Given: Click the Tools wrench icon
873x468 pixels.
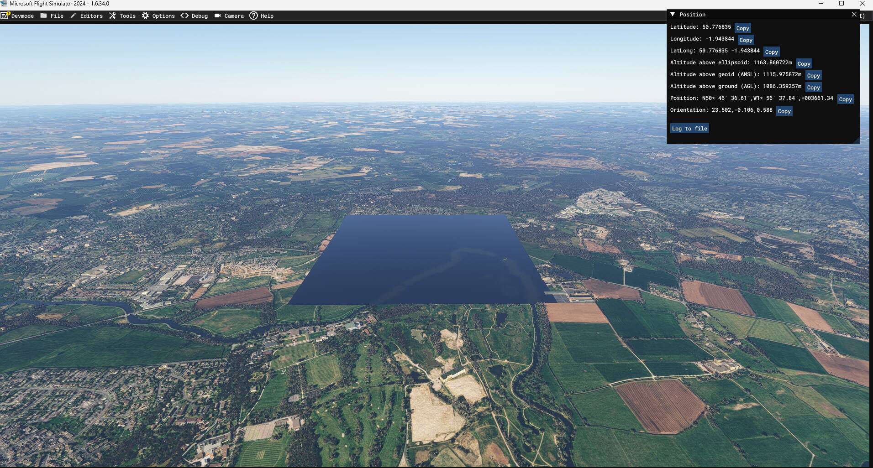Looking at the screenshot, I should (x=112, y=16).
